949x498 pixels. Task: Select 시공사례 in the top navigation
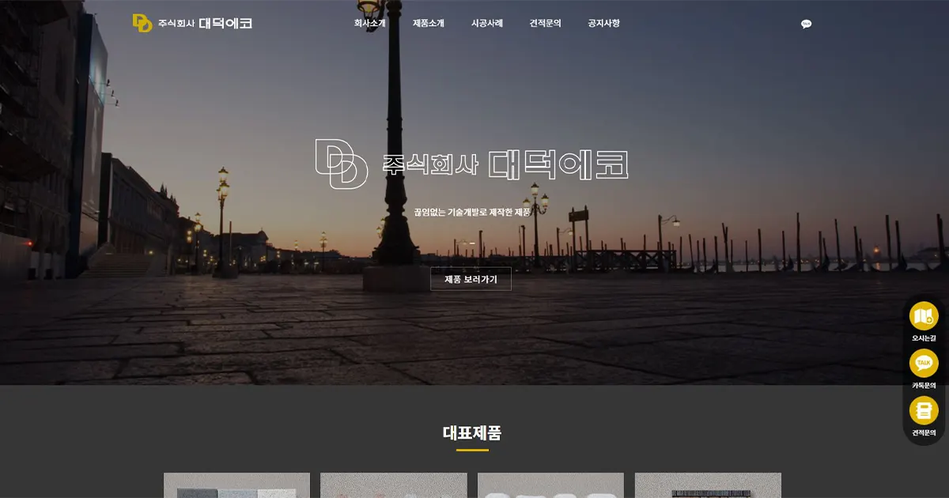[487, 24]
